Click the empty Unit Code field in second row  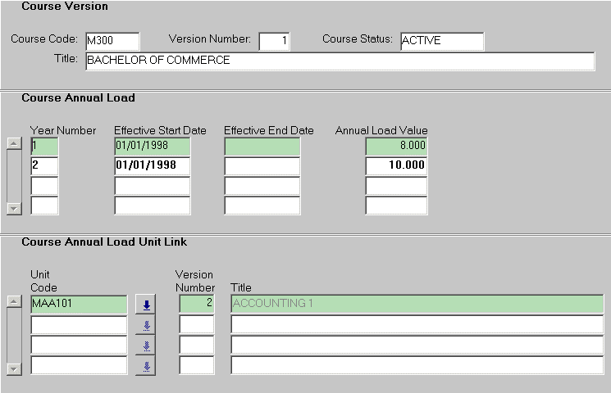(79, 325)
